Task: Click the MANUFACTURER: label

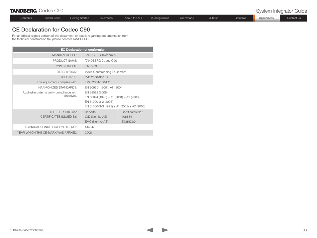Action: coord(65,55)
